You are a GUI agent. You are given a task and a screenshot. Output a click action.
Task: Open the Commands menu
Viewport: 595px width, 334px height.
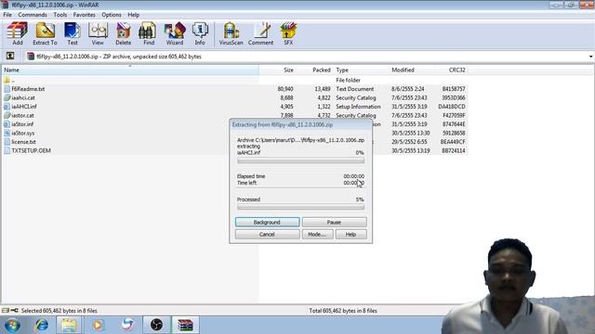click(x=33, y=15)
